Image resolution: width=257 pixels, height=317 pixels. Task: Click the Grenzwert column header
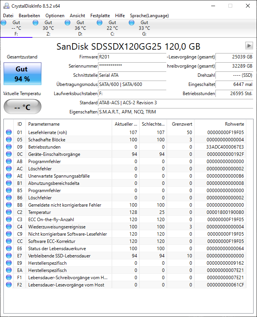tap(180, 124)
